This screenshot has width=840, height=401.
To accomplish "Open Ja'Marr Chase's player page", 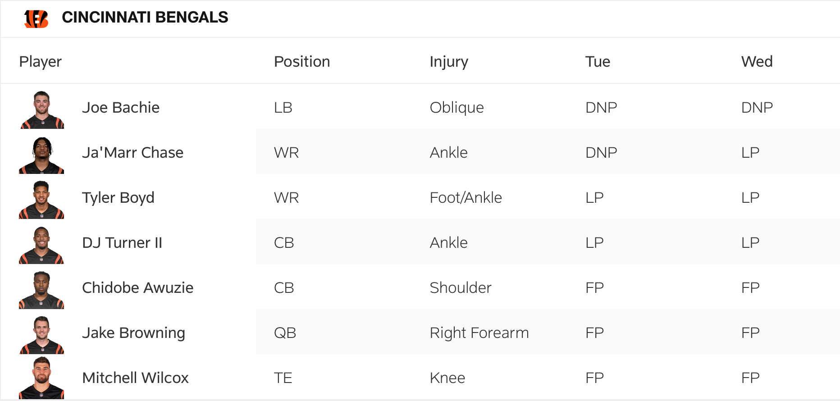I will [x=132, y=153].
